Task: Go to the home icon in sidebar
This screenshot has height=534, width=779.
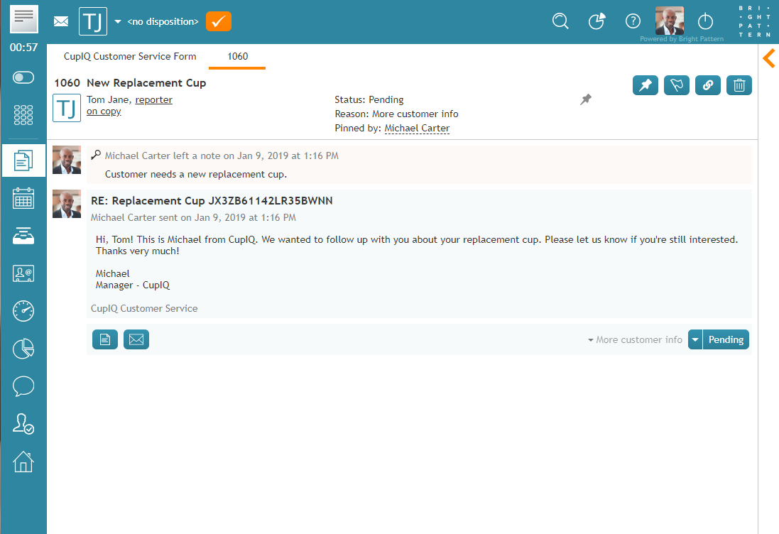Action: click(23, 462)
